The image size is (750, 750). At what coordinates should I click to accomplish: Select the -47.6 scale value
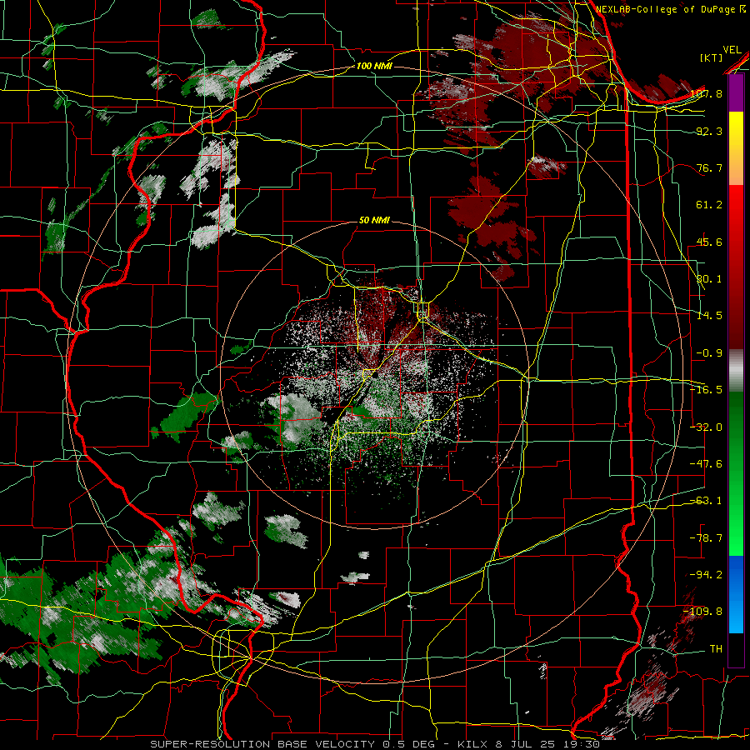706,464
